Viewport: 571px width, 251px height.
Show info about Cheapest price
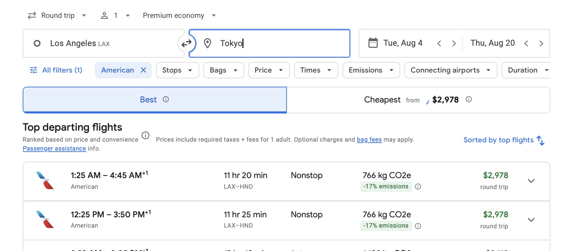click(469, 99)
